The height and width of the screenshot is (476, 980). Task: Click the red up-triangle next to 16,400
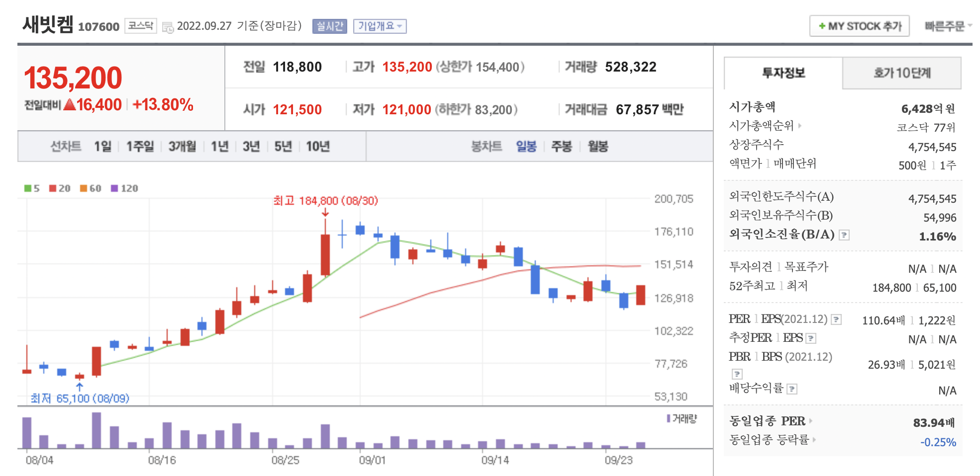(70, 104)
